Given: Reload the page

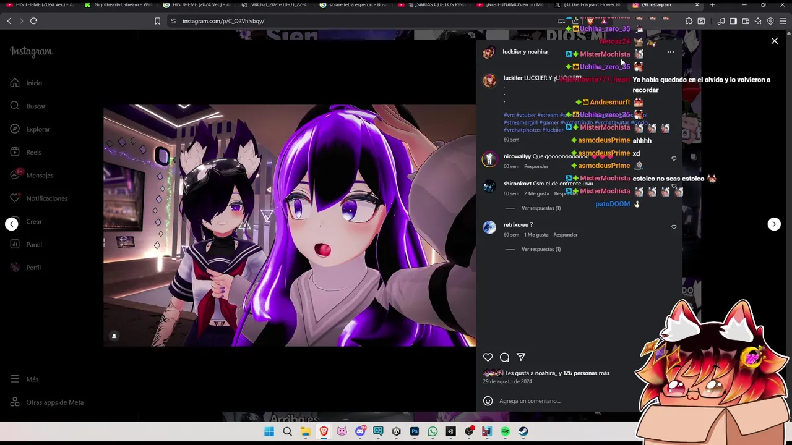Looking at the screenshot, I should coord(33,21).
